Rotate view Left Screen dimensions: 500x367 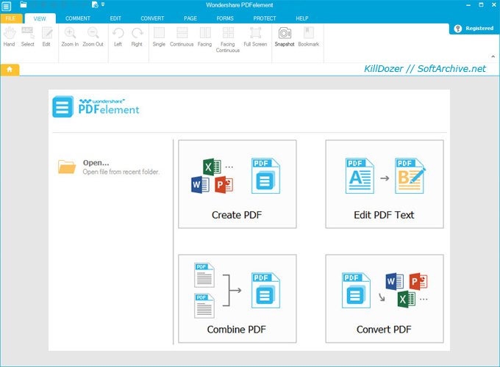click(x=118, y=37)
